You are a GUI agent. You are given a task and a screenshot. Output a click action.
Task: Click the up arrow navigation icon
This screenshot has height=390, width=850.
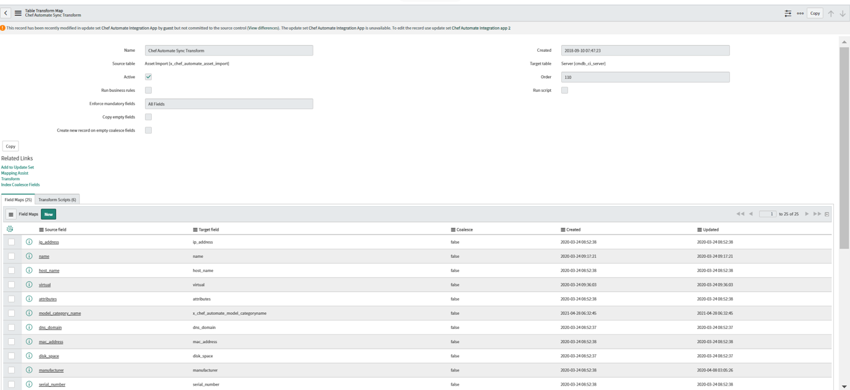pos(830,13)
